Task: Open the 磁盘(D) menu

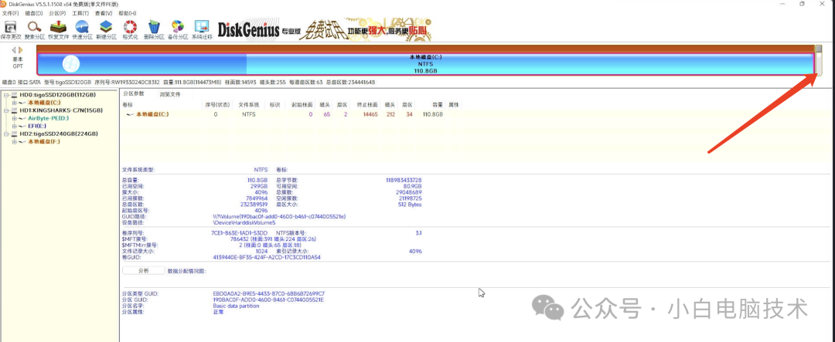Action: [x=34, y=13]
